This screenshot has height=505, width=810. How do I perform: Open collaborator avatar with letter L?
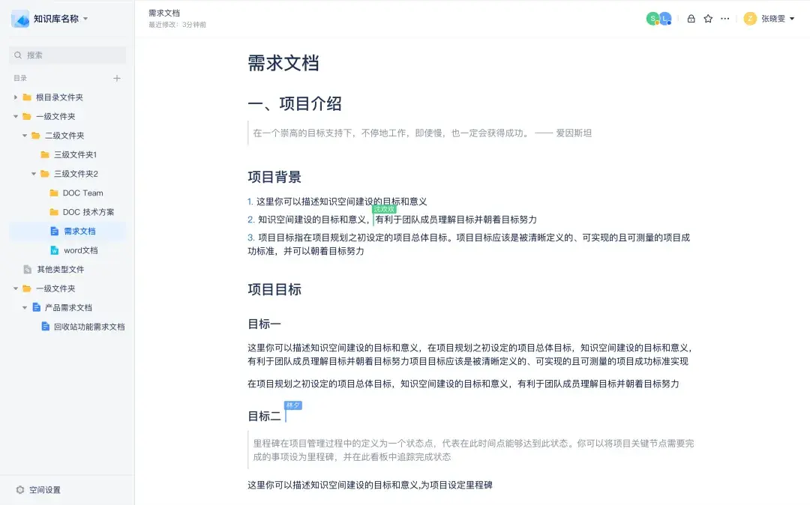coord(664,19)
